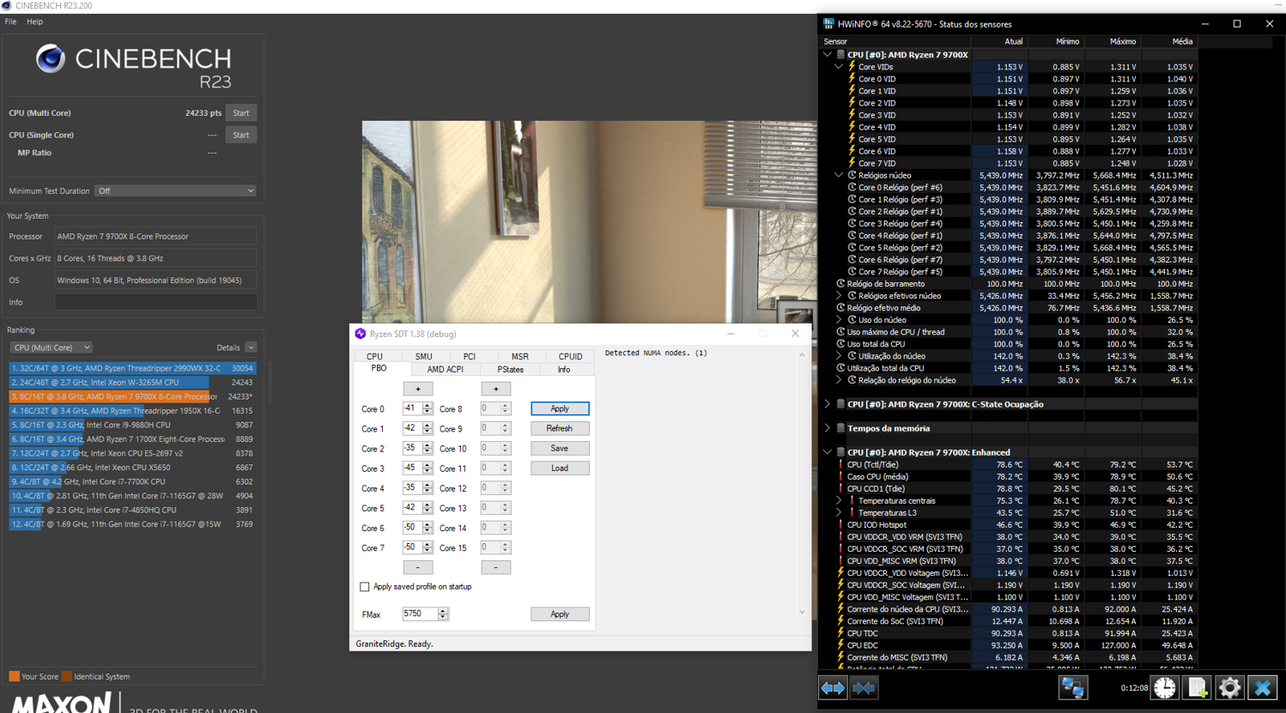Start the CPU (Multi Core) test
The image size is (1286, 713).
(241, 113)
